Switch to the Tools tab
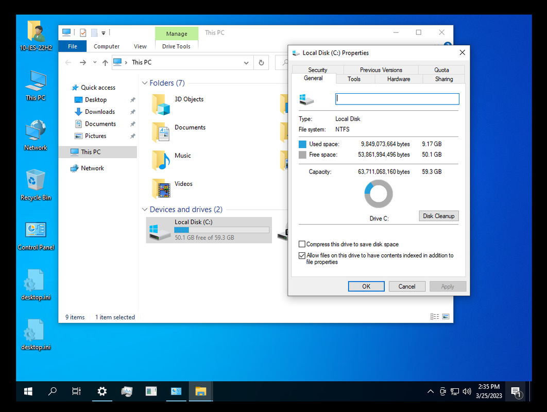Image resolution: width=547 pixels, height=412 pixels. coord(354,79)
